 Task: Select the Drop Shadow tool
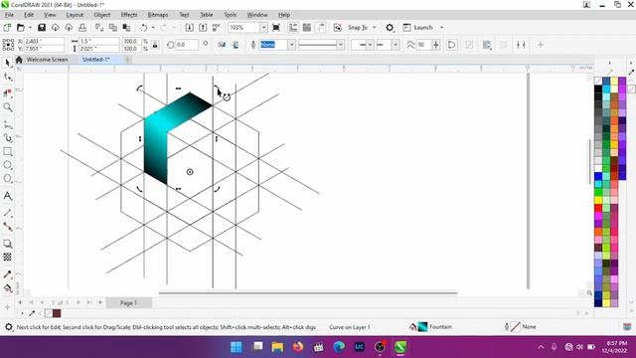[x=7, y=244]
